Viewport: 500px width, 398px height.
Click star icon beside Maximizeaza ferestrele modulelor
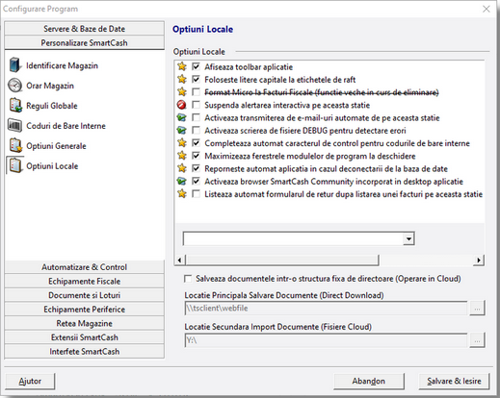(182, 156)
